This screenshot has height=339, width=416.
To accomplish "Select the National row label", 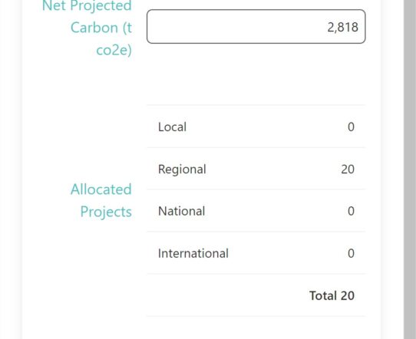I will (x=181, y=211).
